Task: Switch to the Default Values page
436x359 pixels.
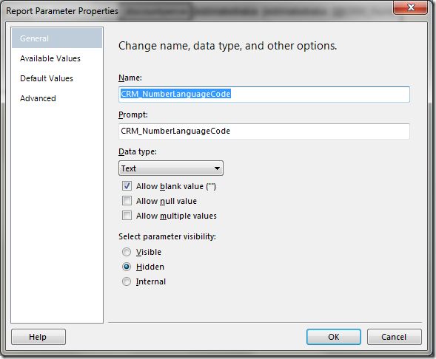Action: [47, 78]
